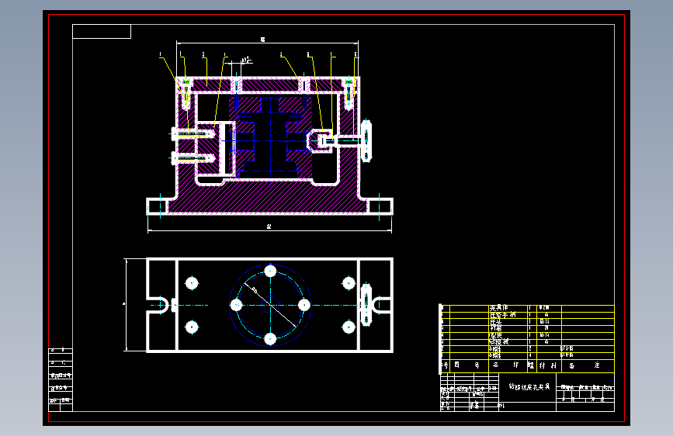Select the drawing title text in title block
The image size is (673, 436).
click(529, 386)
